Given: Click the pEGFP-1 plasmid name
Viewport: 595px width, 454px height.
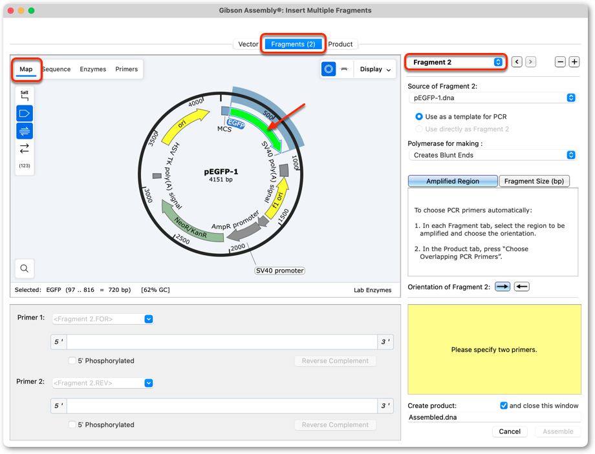Looking at the screenshot, I should (221, 171).
